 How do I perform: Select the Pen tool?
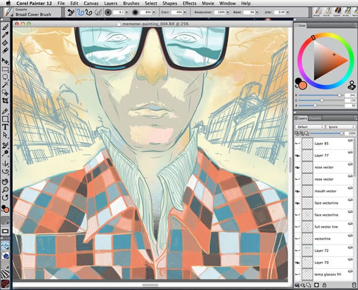coord(5,111)
